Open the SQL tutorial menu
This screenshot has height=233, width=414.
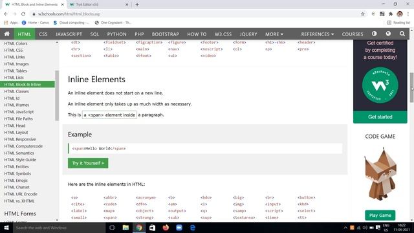pyautogui.click(x=94, y=34)
